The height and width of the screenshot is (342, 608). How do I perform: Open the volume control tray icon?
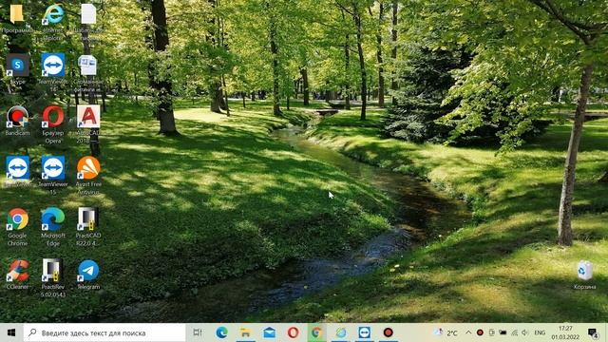pyautogui.click(x=525, y=332)
